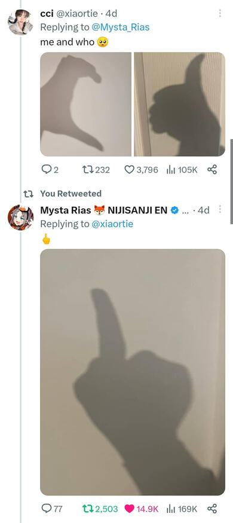View the hand-heart shadow photo
This screenshot has width=233, height=523.
pos(85,104)
